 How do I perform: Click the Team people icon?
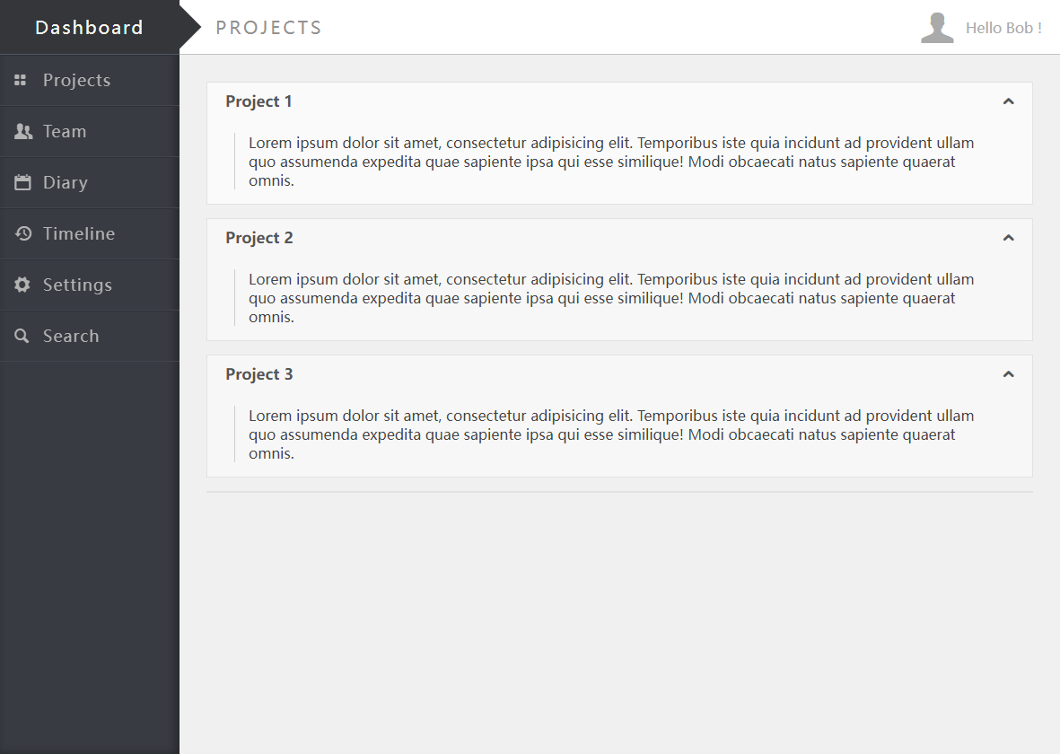tap(23, 131)
